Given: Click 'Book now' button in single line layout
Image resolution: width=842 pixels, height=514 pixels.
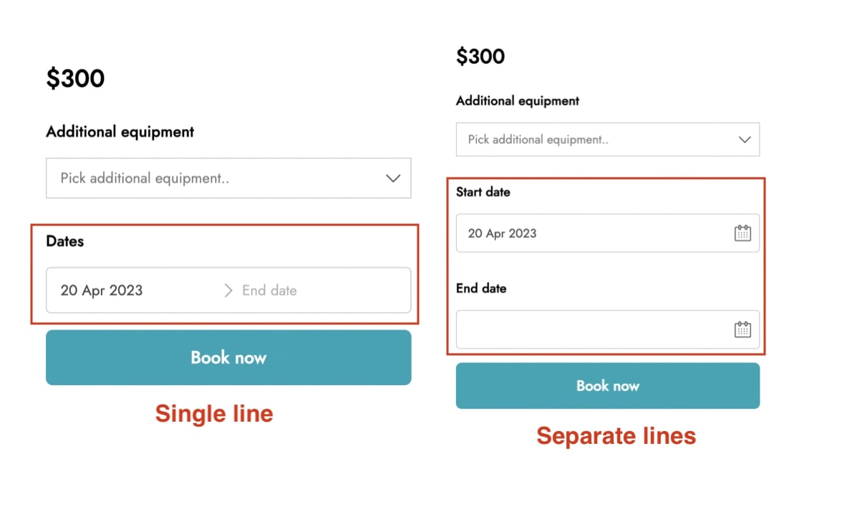Looking at the screenshot, I should (228, 357).
